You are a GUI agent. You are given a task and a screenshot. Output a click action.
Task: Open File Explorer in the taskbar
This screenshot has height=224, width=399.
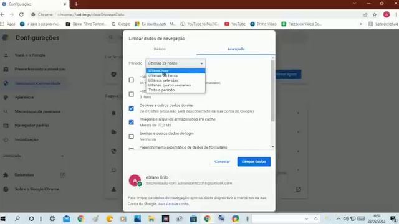[151, 218]
